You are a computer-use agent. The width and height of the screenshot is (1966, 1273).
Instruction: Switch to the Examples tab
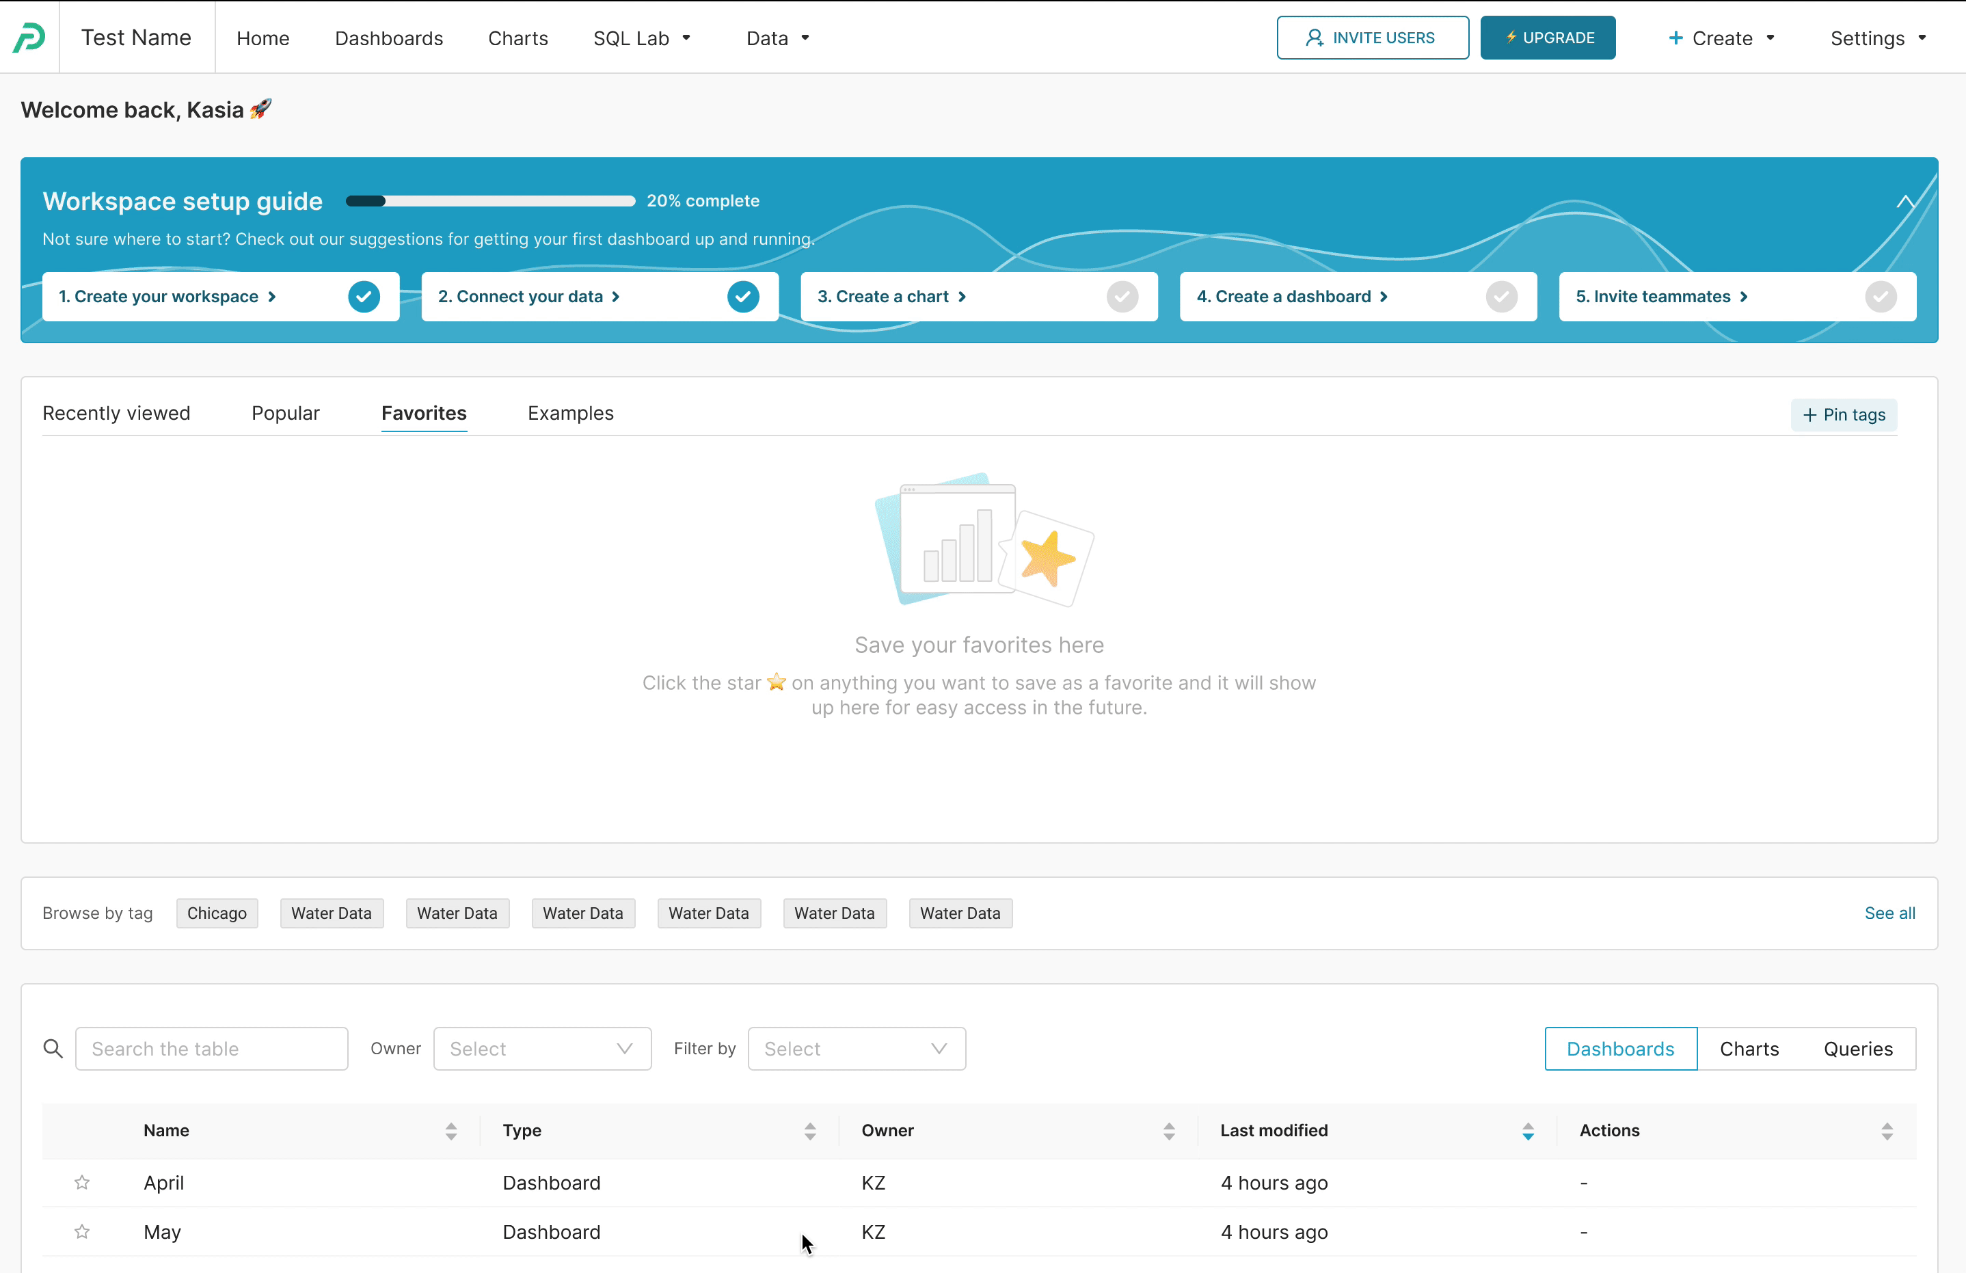pos(570,413)
